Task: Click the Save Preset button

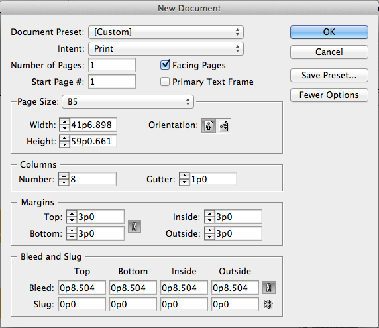Action: tap(329, 75)
